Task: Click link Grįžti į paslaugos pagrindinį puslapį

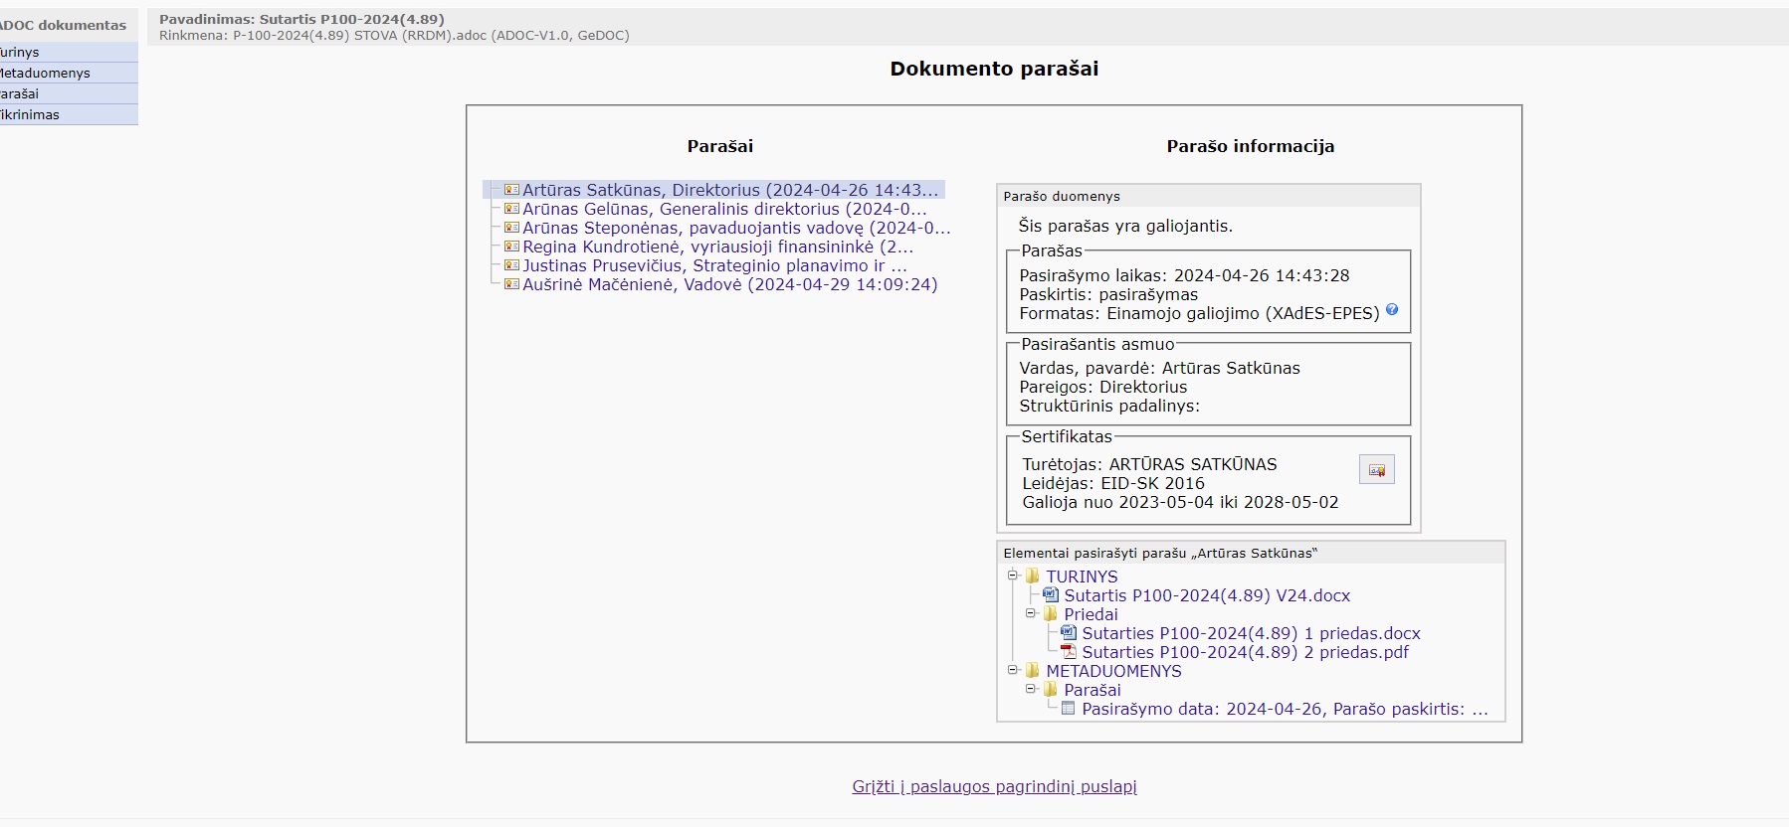Action: tap(994, 786)
